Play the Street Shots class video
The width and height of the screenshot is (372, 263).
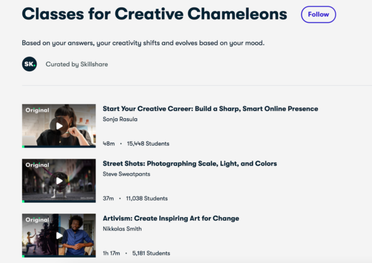[x=59, y=181]
